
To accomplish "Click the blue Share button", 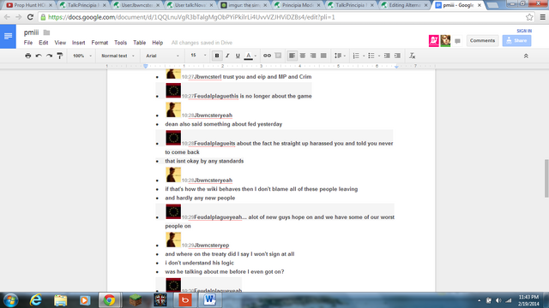I will [516, 40].
